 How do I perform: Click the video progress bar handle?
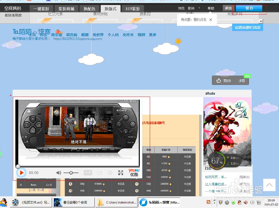point(18,166)
